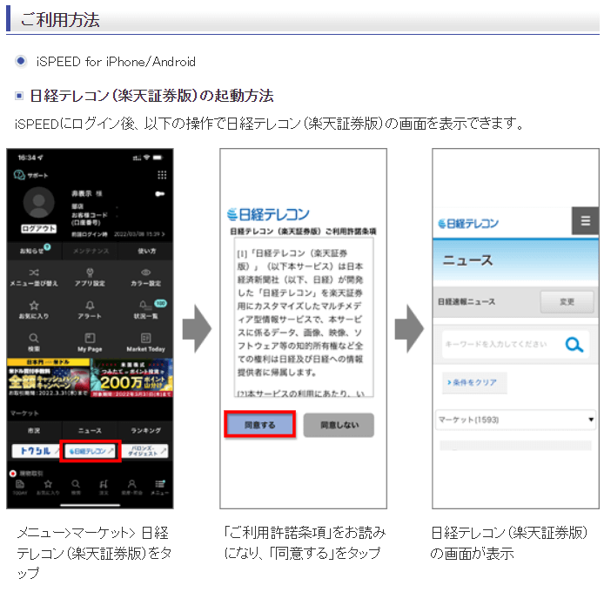Tap the 前回ログイン時 date chevron
Image resolution: width=604 pixels, height=592 pixels.
164,234
